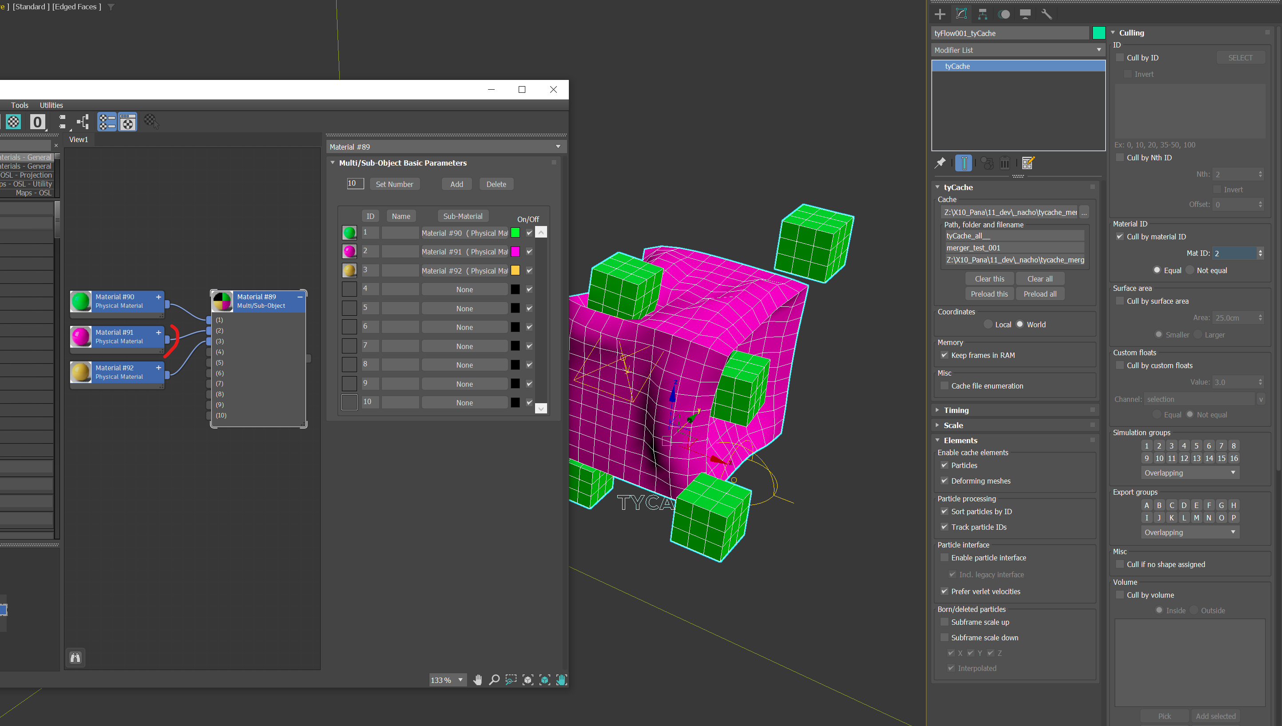Click the magenta swatch for sub-material 2
The image size is (1282, 726).
(x=515, y=251)
